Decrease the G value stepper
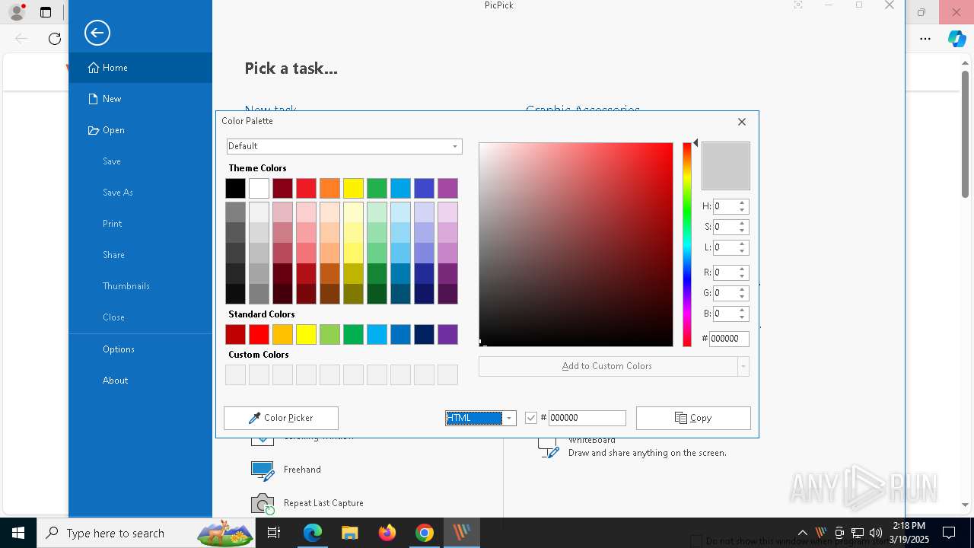Image resolution: width=974 pixels, height=548 pixels. pos(742,297)
